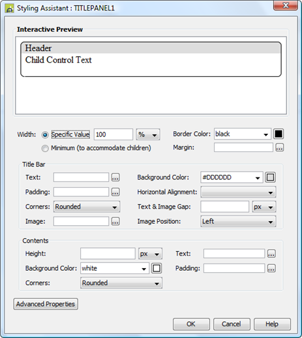Click the Contents Padding ellipsis button
Viewport: 302px width, 338px height.
pyautogui.click(x=271, y=268)
